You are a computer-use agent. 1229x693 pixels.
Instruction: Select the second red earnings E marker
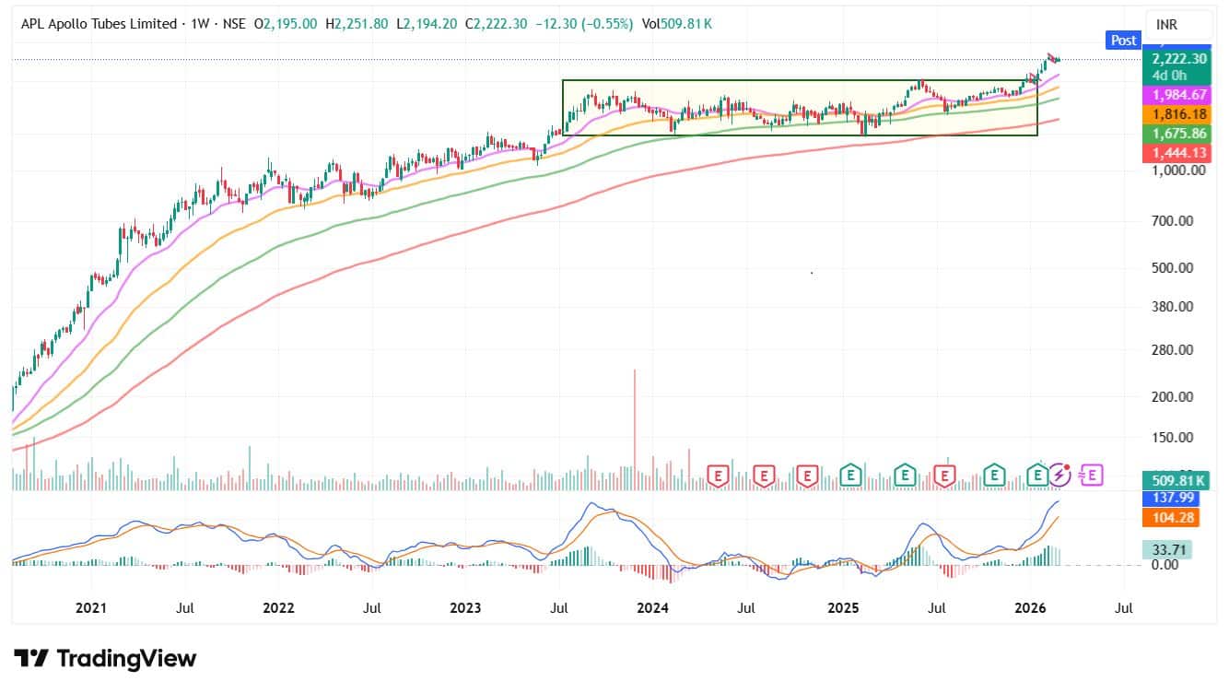point(764,476)
